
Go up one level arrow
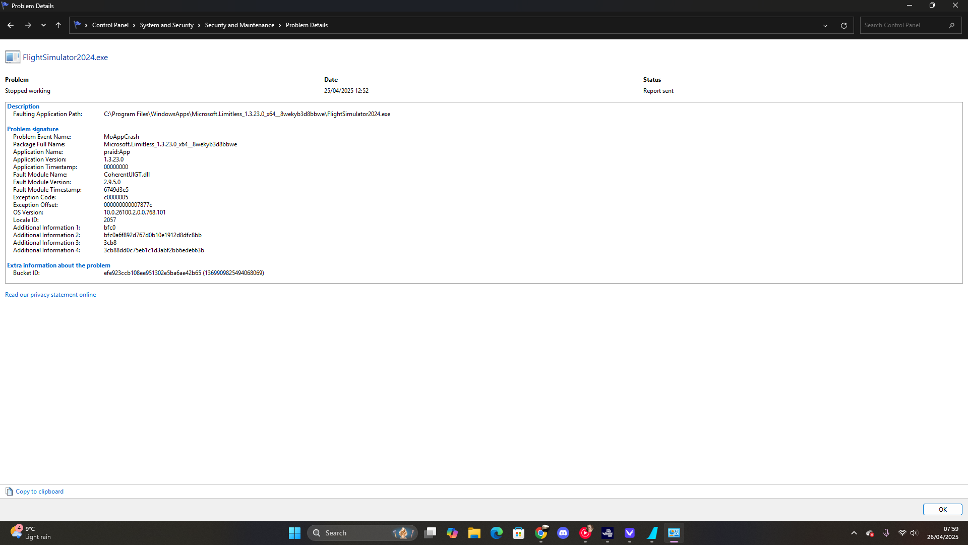(58, 25)
